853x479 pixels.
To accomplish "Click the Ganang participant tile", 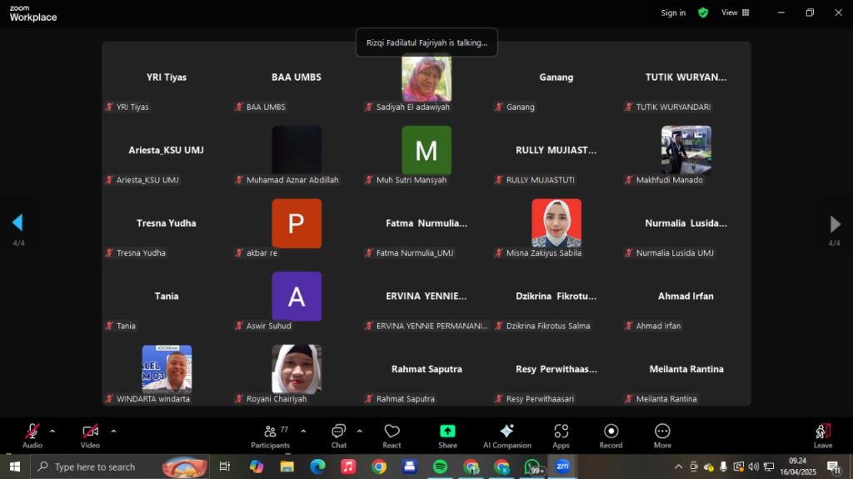I will pyautogui.click(x=556, y=77).
